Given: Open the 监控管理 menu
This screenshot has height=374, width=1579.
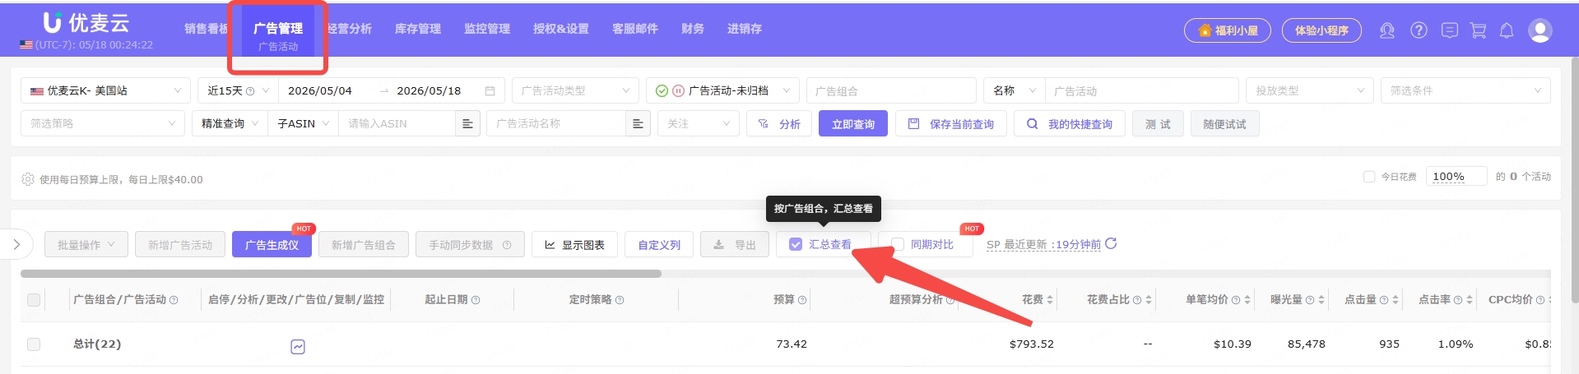Looking at the screenshot, I should point(487,29).
